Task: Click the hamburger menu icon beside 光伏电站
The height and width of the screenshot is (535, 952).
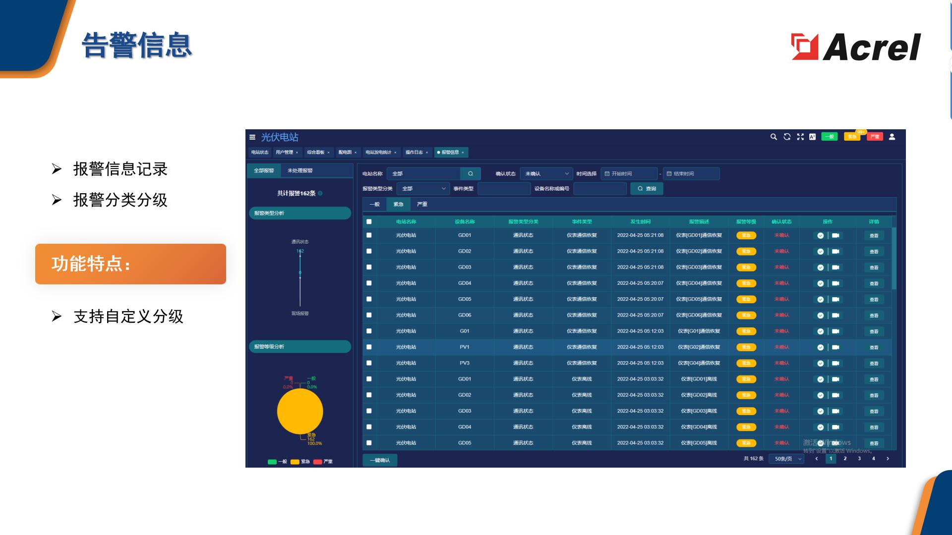Action: (252, 137)
